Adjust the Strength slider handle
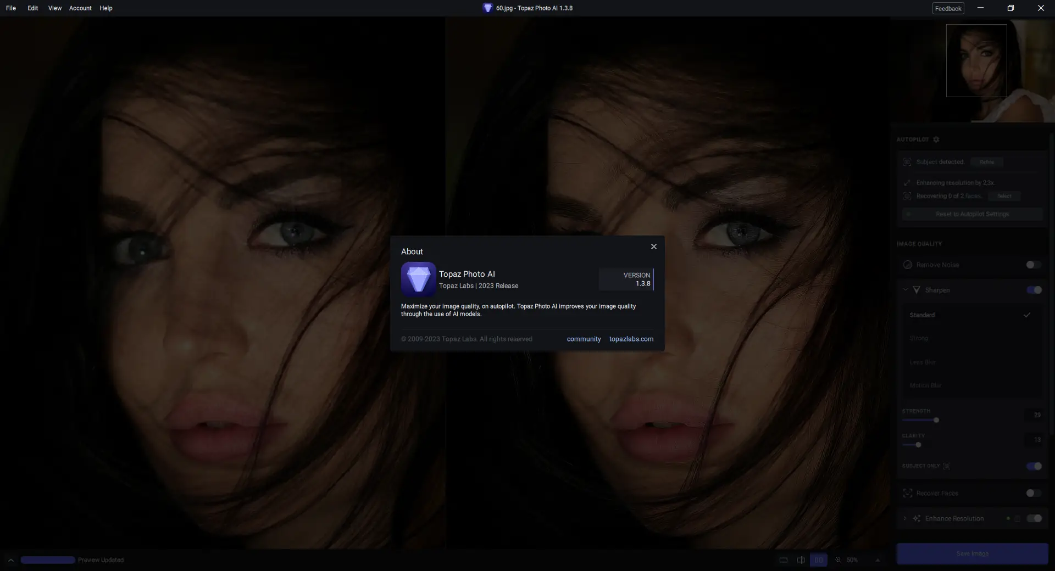Image resolution: width=1055 pixels, height=571 pixels. 936,420
